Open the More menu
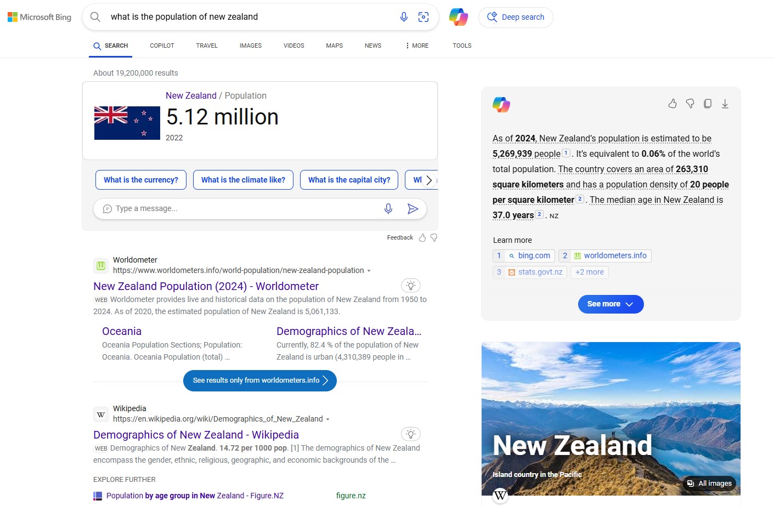Image resolution: width=774 pixels, height=506 pixels. [x=417, y=46]
